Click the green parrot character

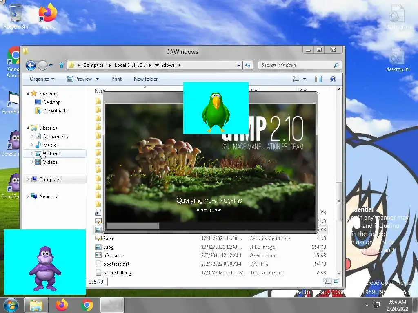coord(216,112)
